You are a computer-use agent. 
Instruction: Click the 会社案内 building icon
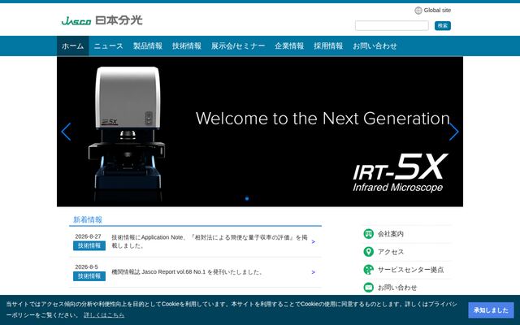pyautogui.click(x=368, y=234)
